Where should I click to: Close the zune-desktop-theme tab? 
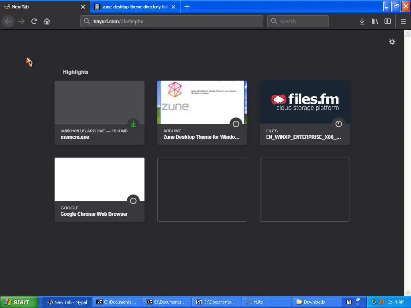coord(173,7)
